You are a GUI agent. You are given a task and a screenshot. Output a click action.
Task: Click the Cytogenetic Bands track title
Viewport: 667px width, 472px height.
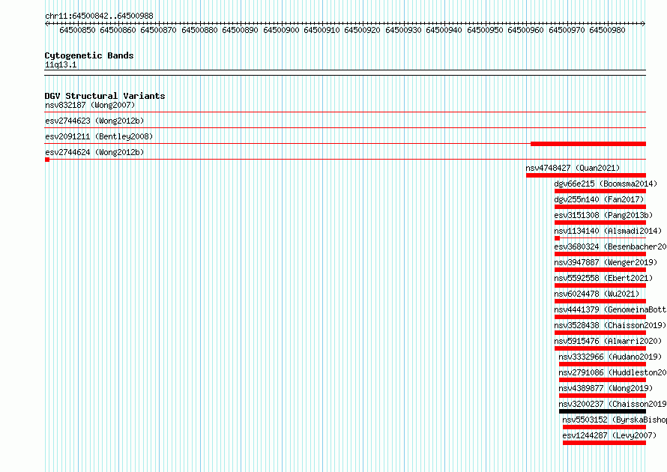pos(89,55)
